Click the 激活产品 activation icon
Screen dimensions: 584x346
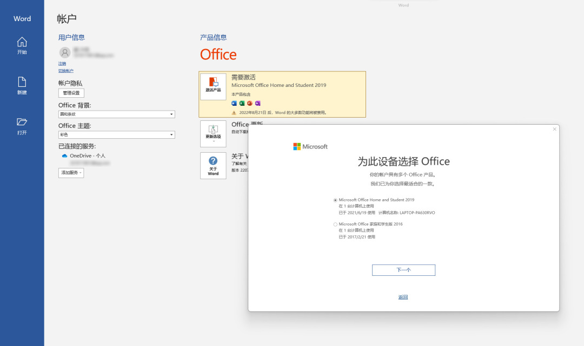pos(213,86)
